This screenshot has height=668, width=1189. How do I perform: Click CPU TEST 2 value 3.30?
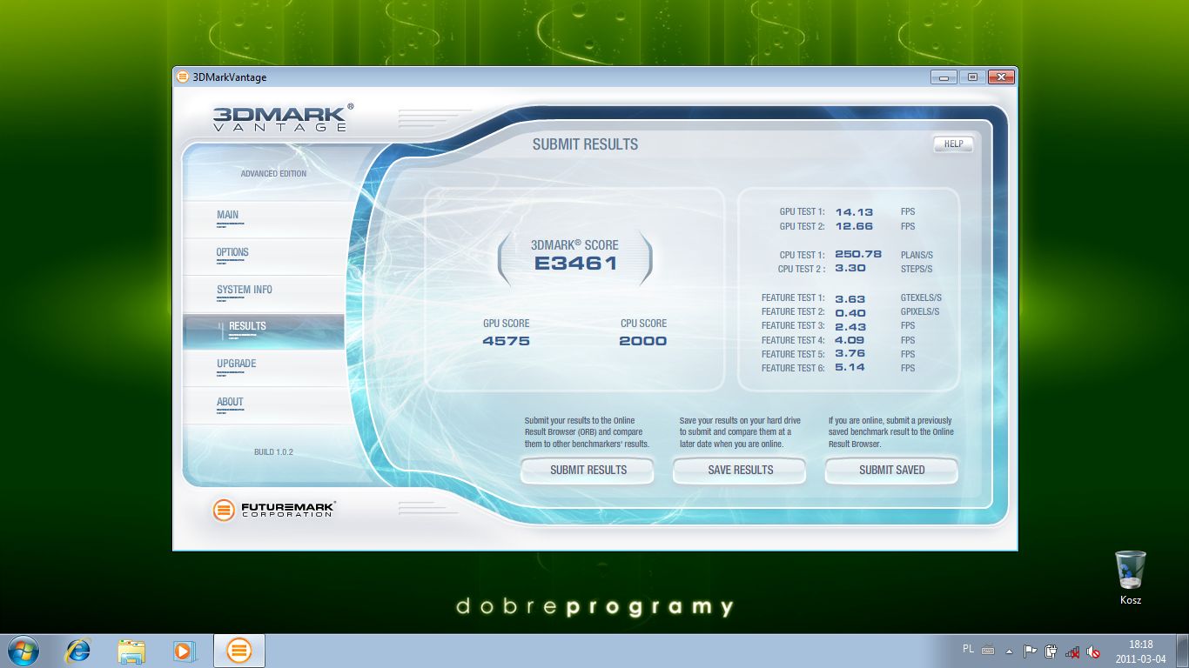pos(850,269)
